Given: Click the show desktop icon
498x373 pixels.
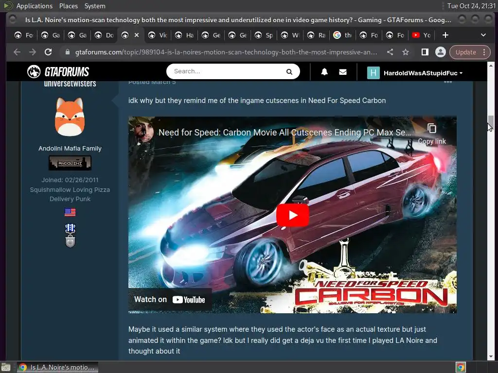Looking at the screenshot, I should click(x=5, y=367).
